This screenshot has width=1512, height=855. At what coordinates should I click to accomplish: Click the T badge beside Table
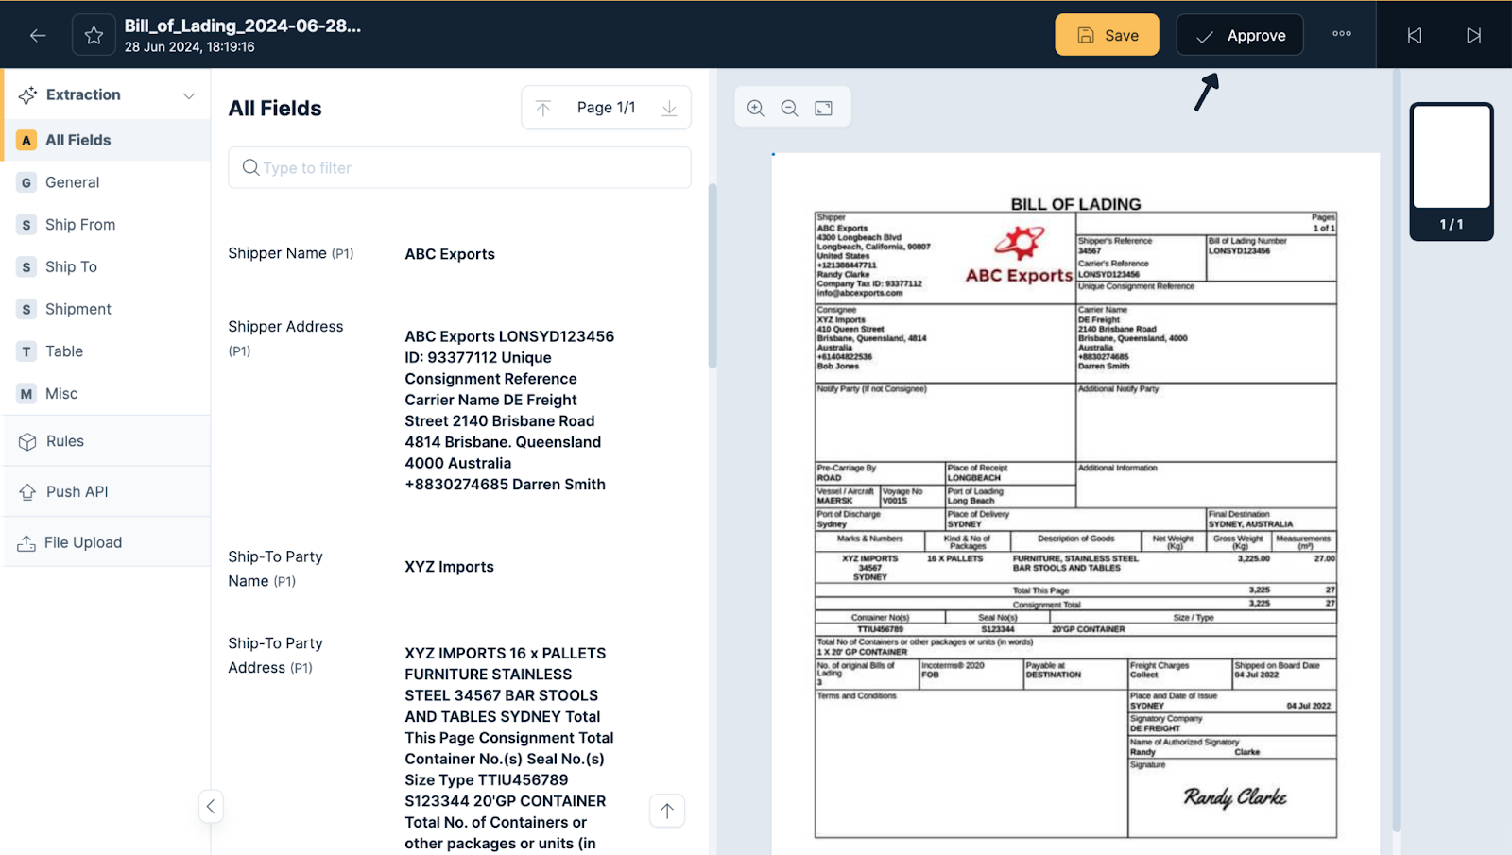pos(26,351)
